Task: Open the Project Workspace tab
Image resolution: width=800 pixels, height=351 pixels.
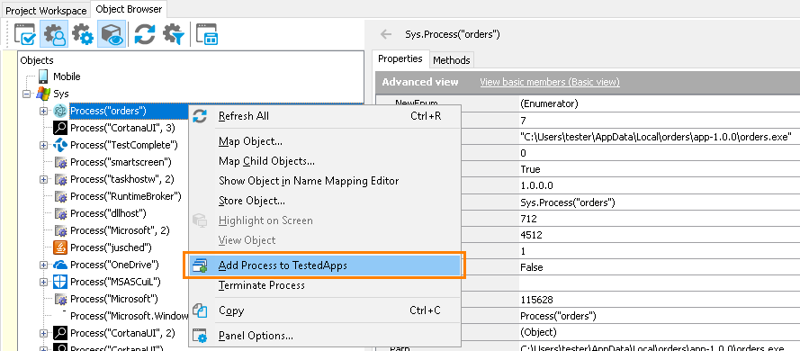Action: [x=46, y=10]
